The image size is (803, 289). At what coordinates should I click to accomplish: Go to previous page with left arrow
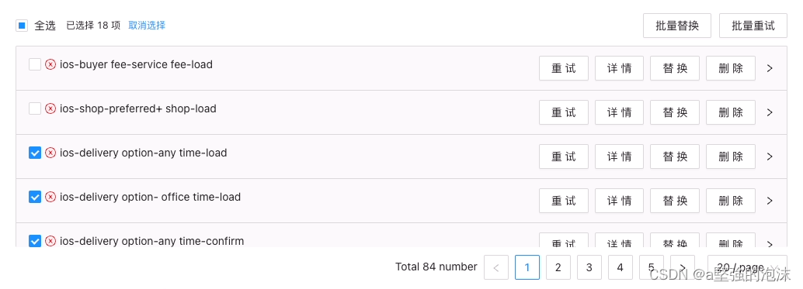pyautogui.click(x=496, y=267)
